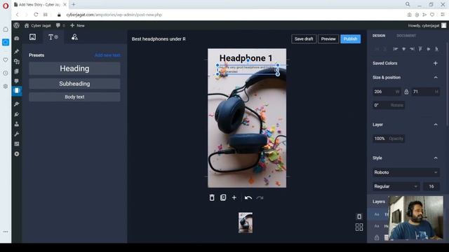Open Users icon in WordPress sidebar
449x252 pixels.
click(x=17, y=124)
